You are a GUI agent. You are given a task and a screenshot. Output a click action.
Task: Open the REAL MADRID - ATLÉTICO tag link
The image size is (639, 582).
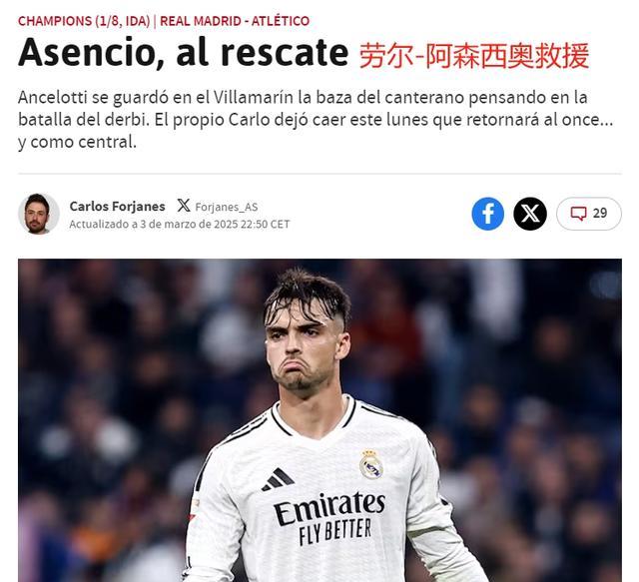(235, 21)
